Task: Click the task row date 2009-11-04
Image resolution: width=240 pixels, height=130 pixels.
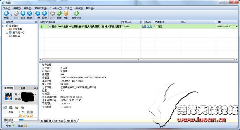Action: (x=227, y=26)
